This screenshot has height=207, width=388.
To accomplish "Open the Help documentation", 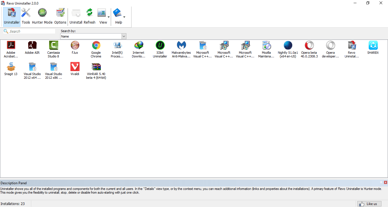I will (118, 16).
